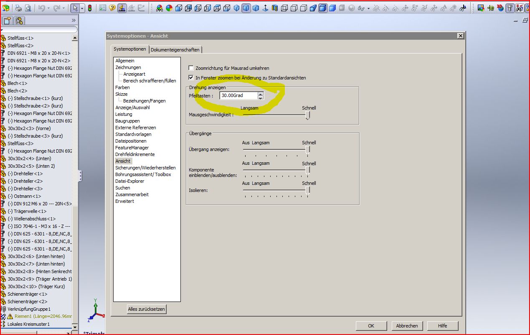Image resolution: width=530 pixels, height=335 pixels.
Task: Select 'Sicherungen/Wiederherstellen' options category
Action: click(145, 168)
